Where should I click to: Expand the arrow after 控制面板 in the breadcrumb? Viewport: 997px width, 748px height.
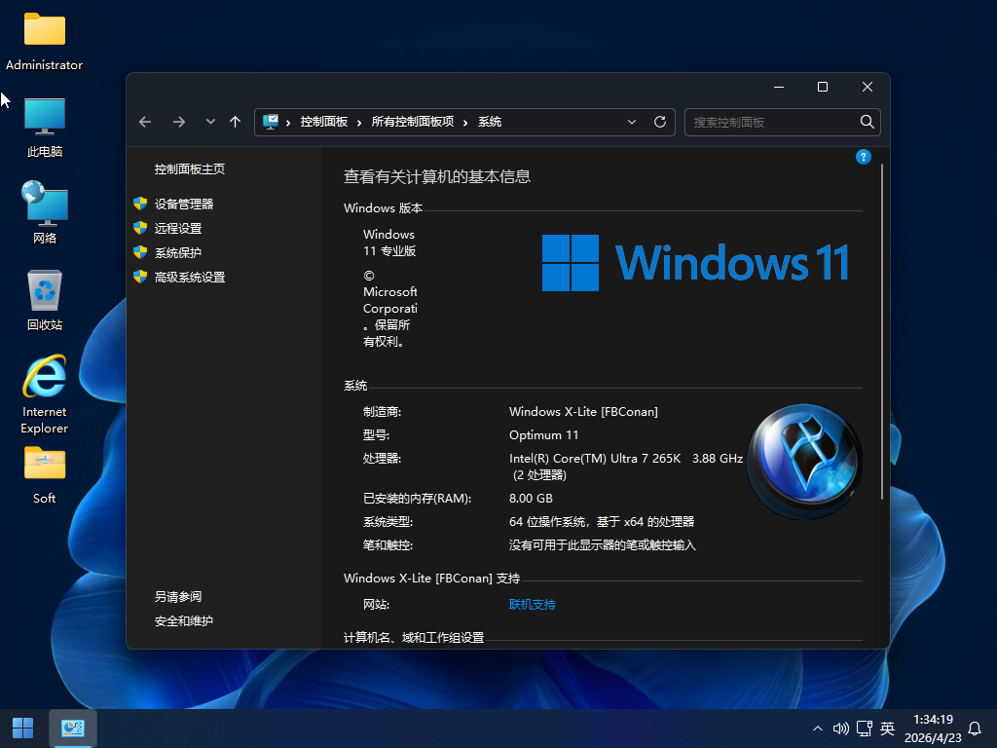click(x=359, y=122)
